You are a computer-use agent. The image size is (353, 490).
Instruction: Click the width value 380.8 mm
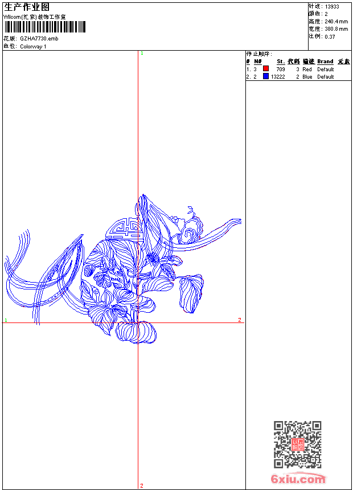(x=336, y=28)
